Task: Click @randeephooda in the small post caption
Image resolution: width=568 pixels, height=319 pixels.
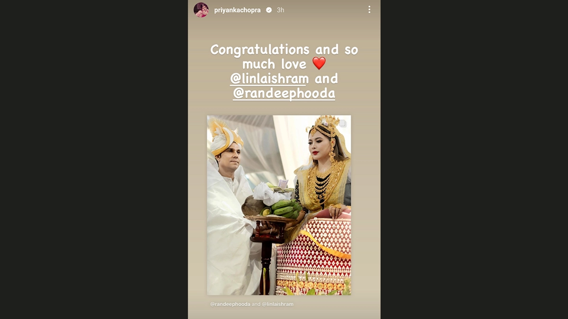Action: click(230, 304)
